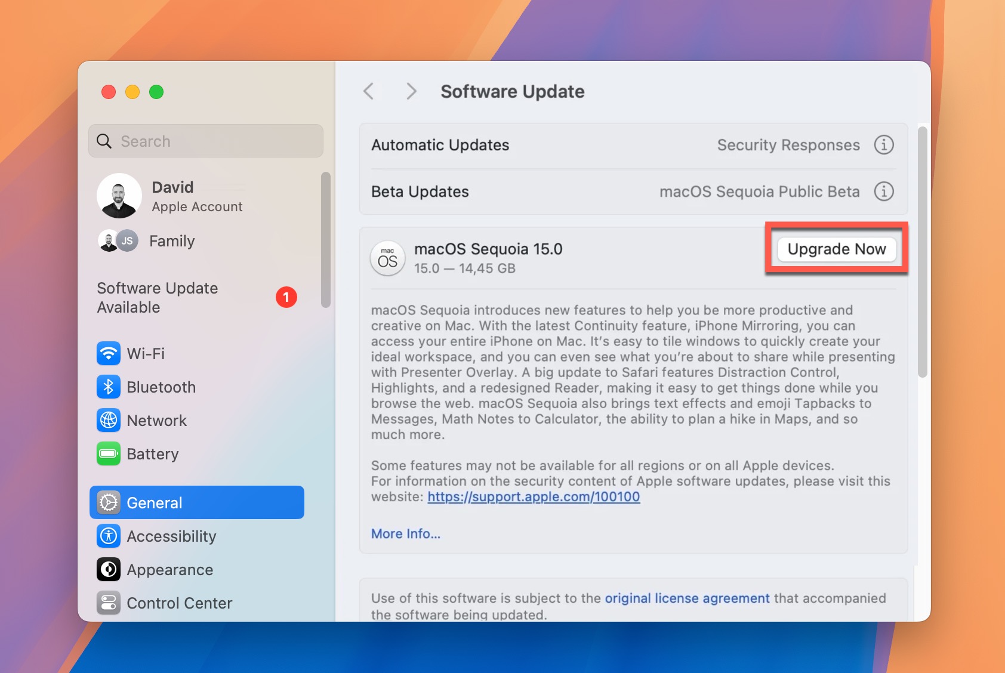Select Network in sidebar
Viewport: 1005px width, 673px height.
(x=197, y=420)
